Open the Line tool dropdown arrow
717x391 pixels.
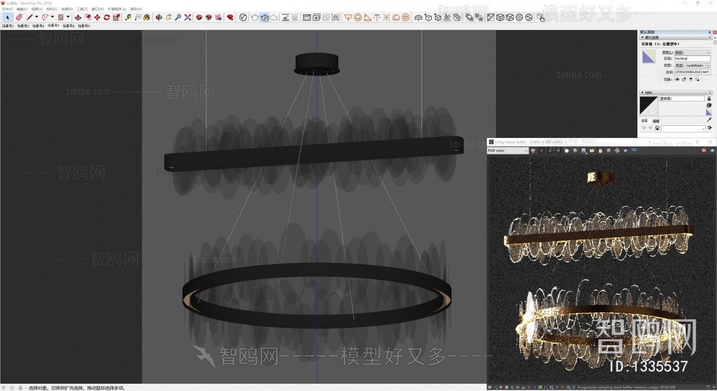[37, 17]
